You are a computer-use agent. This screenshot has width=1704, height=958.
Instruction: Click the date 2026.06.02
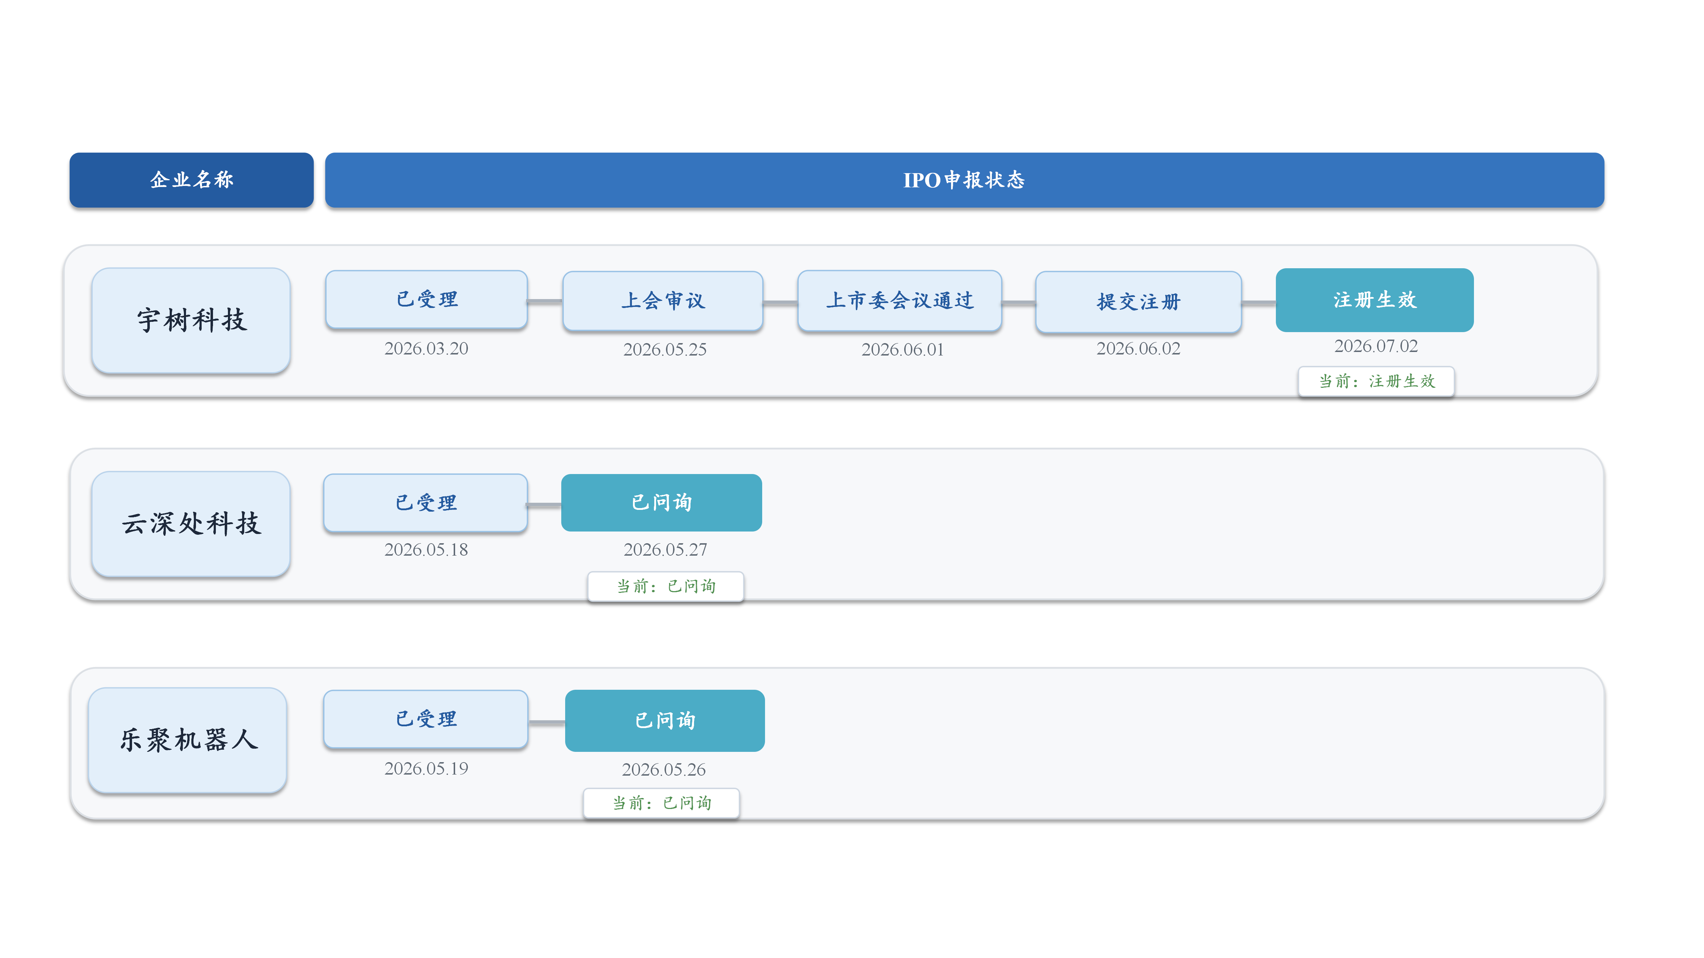(x=1138, y=348)
